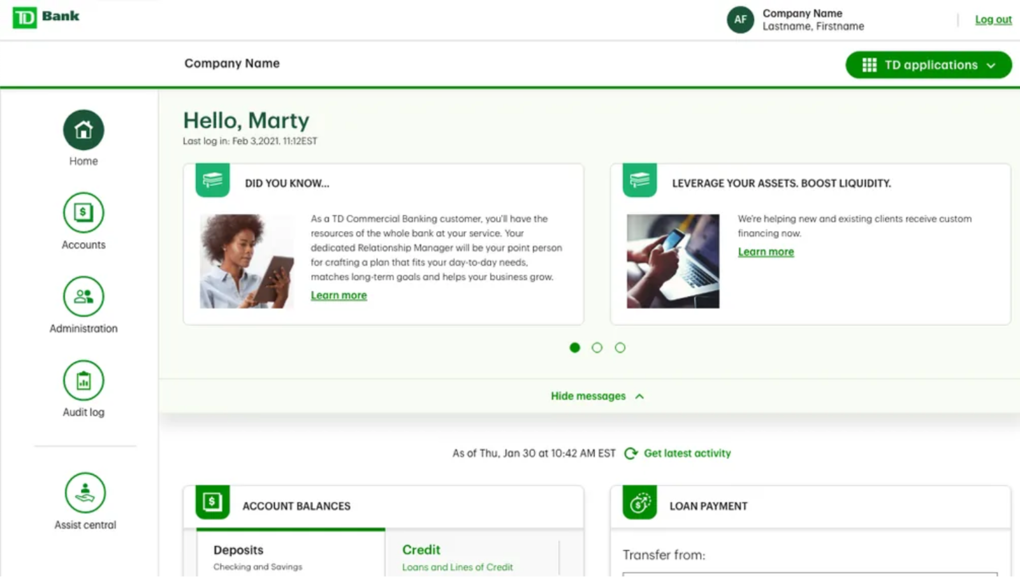This screenshot has width=1020, height=579.
Task: Open Assist central
Action: click(x=85, y=501)
